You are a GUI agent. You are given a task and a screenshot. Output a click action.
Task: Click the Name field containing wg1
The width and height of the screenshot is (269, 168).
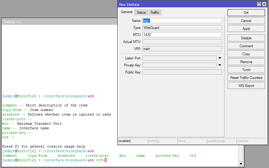pyautogui.click(x=182, y=21)
